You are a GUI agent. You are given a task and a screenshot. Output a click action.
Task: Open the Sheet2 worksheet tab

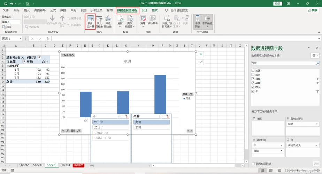(x=24, y=165)
